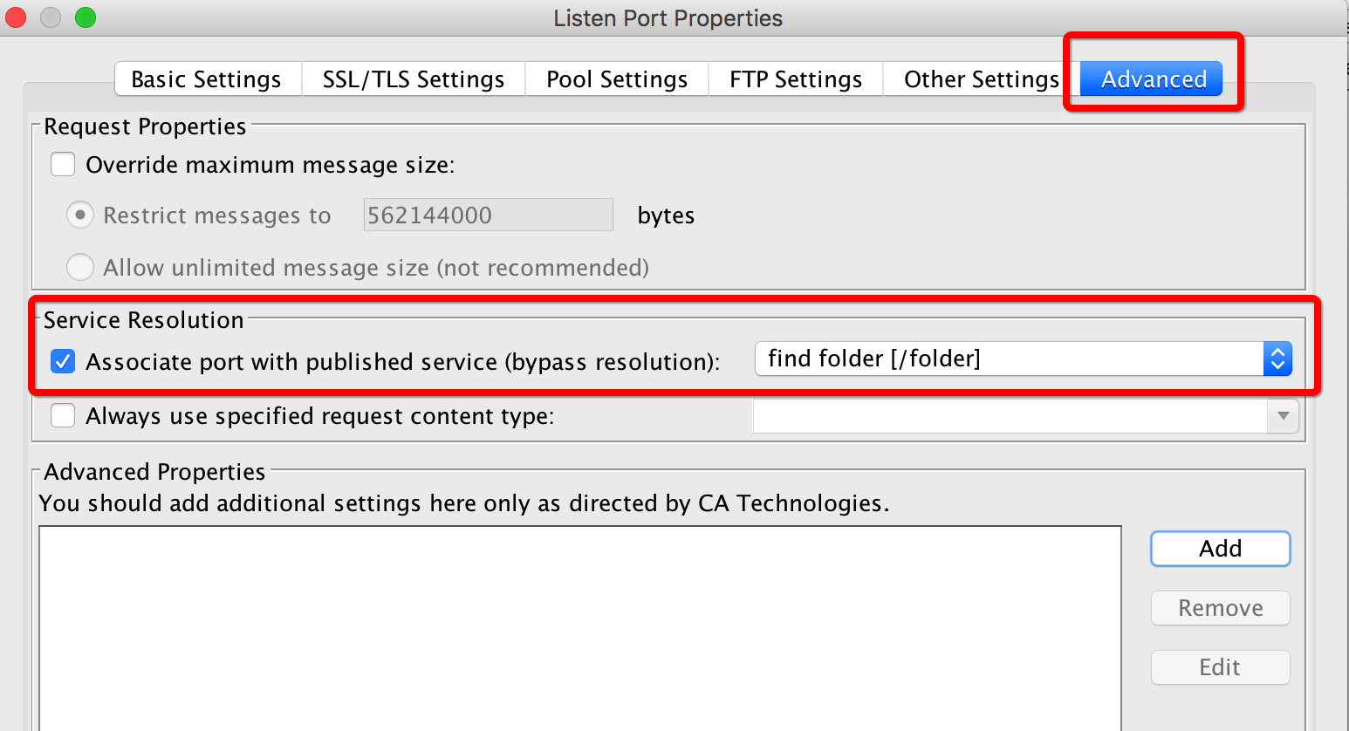Open the FTP Settings tab
The height and width of the screenshot is (731, 1349).
click(795, 79)
